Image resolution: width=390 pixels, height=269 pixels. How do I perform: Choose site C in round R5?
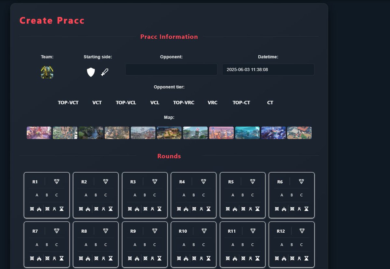coord(253,195)
